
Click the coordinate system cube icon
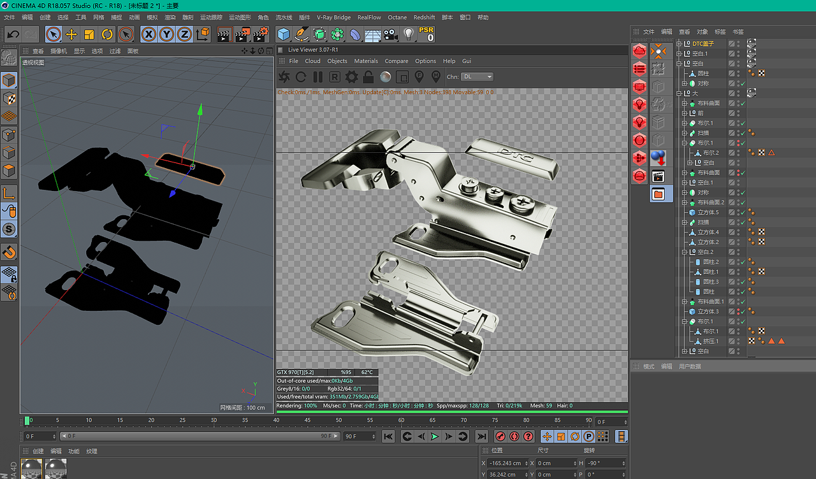[x=203, y=34]
